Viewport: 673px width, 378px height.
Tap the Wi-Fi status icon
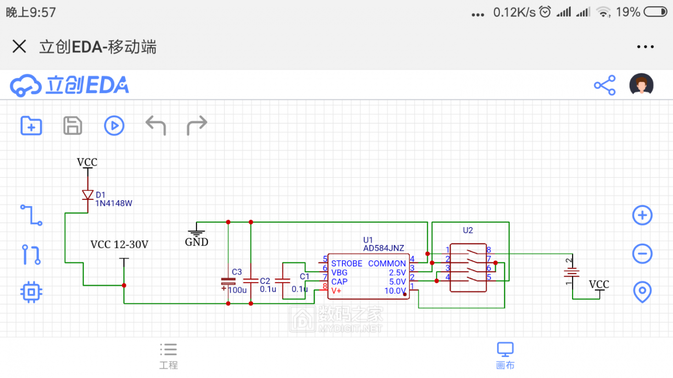pyautogui.click(x=604, y=12)
